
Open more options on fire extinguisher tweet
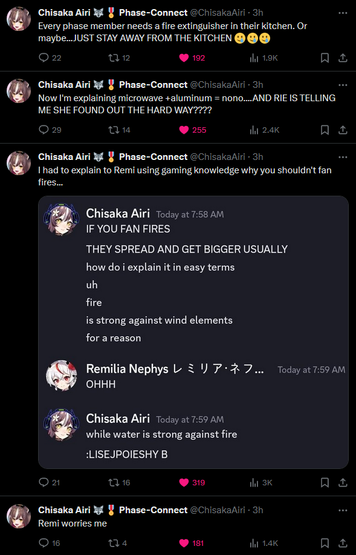click(343, 13)
